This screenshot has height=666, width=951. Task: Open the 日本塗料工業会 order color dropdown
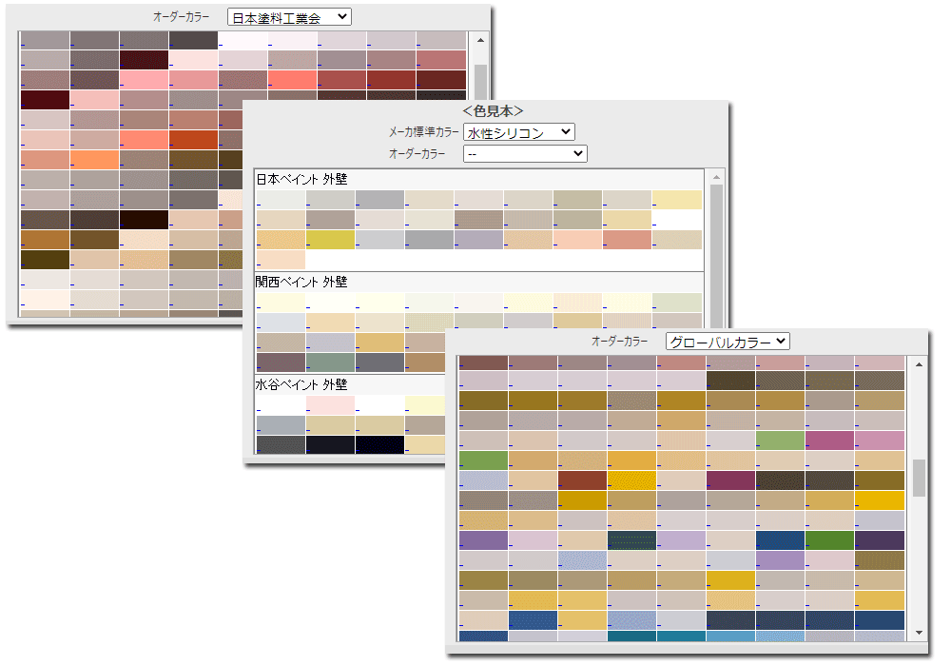289,17
